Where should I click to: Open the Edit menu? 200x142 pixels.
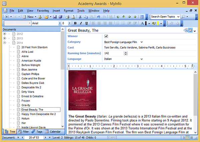20,11
